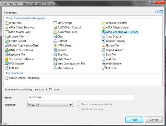Click the 'XSLT File' label text

[x=111, y=68]
